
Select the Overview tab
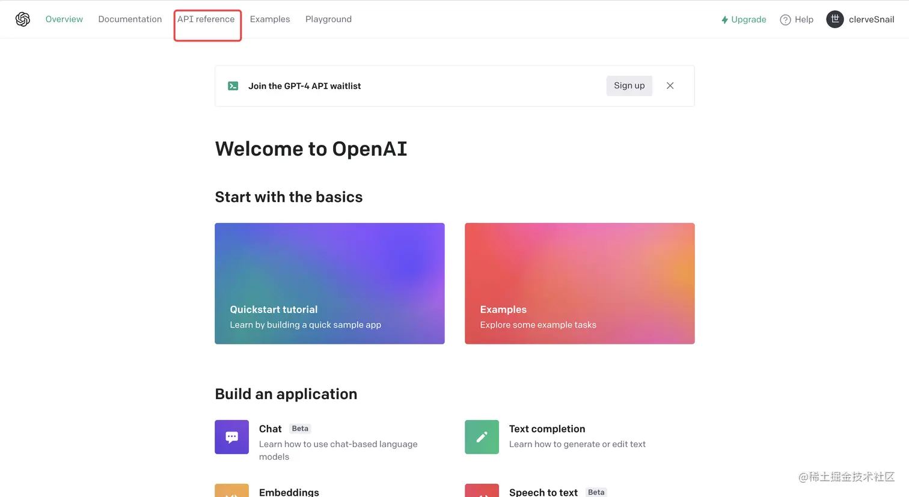click(64, 19)
